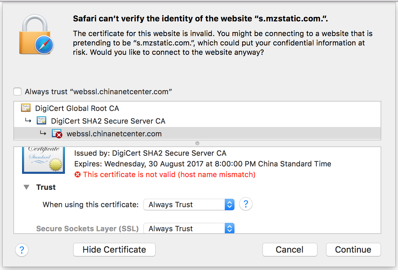Screen dimensions: 398x270
Task: Click the DigiCert SHA2 Secure Server CA icon
Action: (x=41, y=121)
